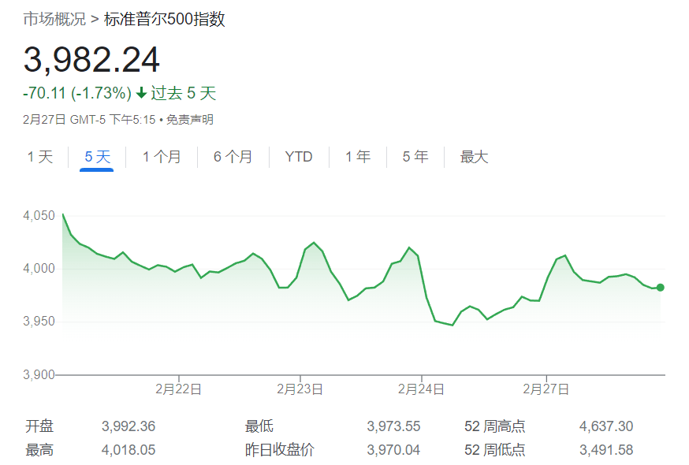Switch to the 1天 time range tab

(40, 157)
